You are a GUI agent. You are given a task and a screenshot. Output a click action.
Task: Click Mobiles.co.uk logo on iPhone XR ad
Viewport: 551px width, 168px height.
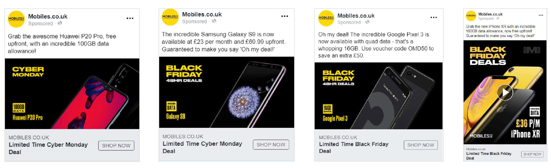pos(471,16)
